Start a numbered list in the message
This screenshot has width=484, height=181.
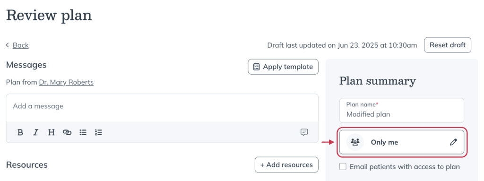(98, 132)
